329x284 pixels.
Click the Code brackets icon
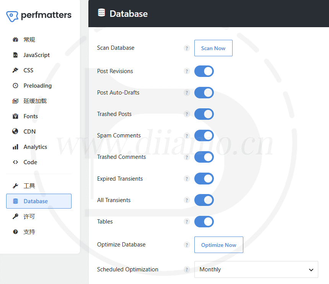(15, 162)
